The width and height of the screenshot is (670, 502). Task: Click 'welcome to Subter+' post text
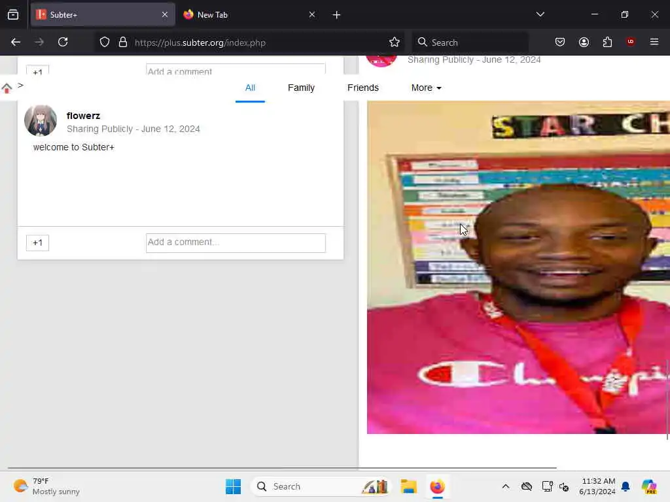[x=73, y=147]
